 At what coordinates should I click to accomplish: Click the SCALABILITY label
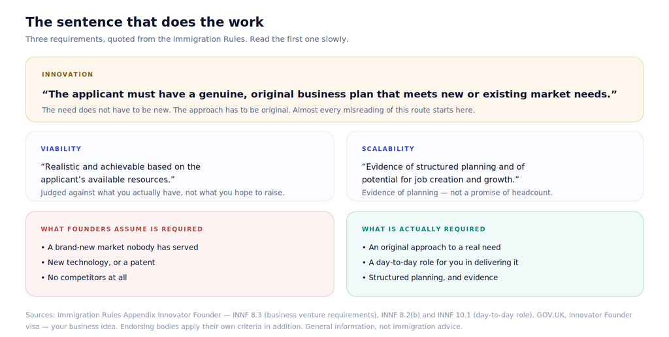point(388,149)
